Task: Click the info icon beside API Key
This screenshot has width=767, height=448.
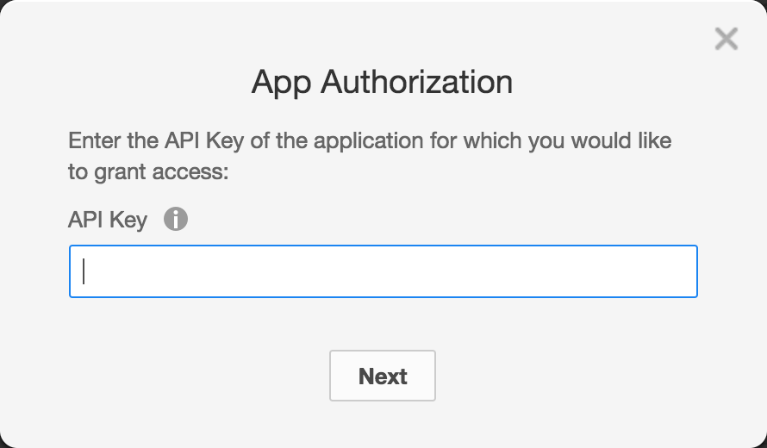Action: 176,219
